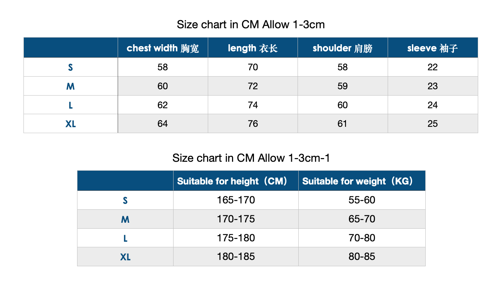Select the sleeve 袖子 column header
This screenshot has height=296, width=502.
[x=433, y=48]
